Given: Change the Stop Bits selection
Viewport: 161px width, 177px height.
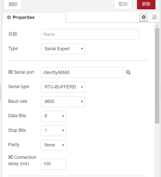Looking at the screenshot, I should (x=53, y=131).
